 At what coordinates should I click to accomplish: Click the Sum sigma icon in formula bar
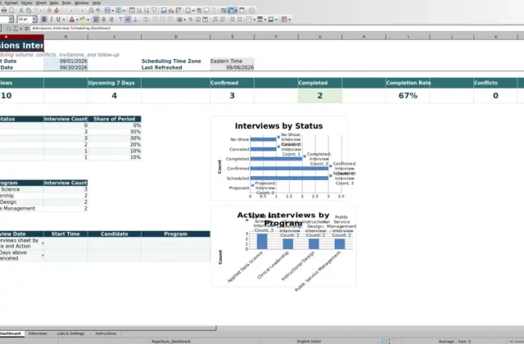point(16,29)
